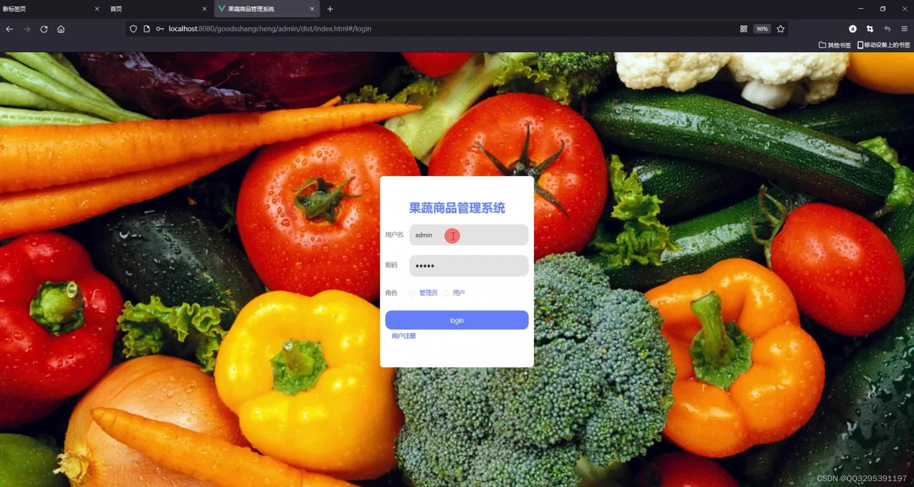Open the screenshot crop tool icon
This screenshot has width=914, height=487.
[870, 29]
